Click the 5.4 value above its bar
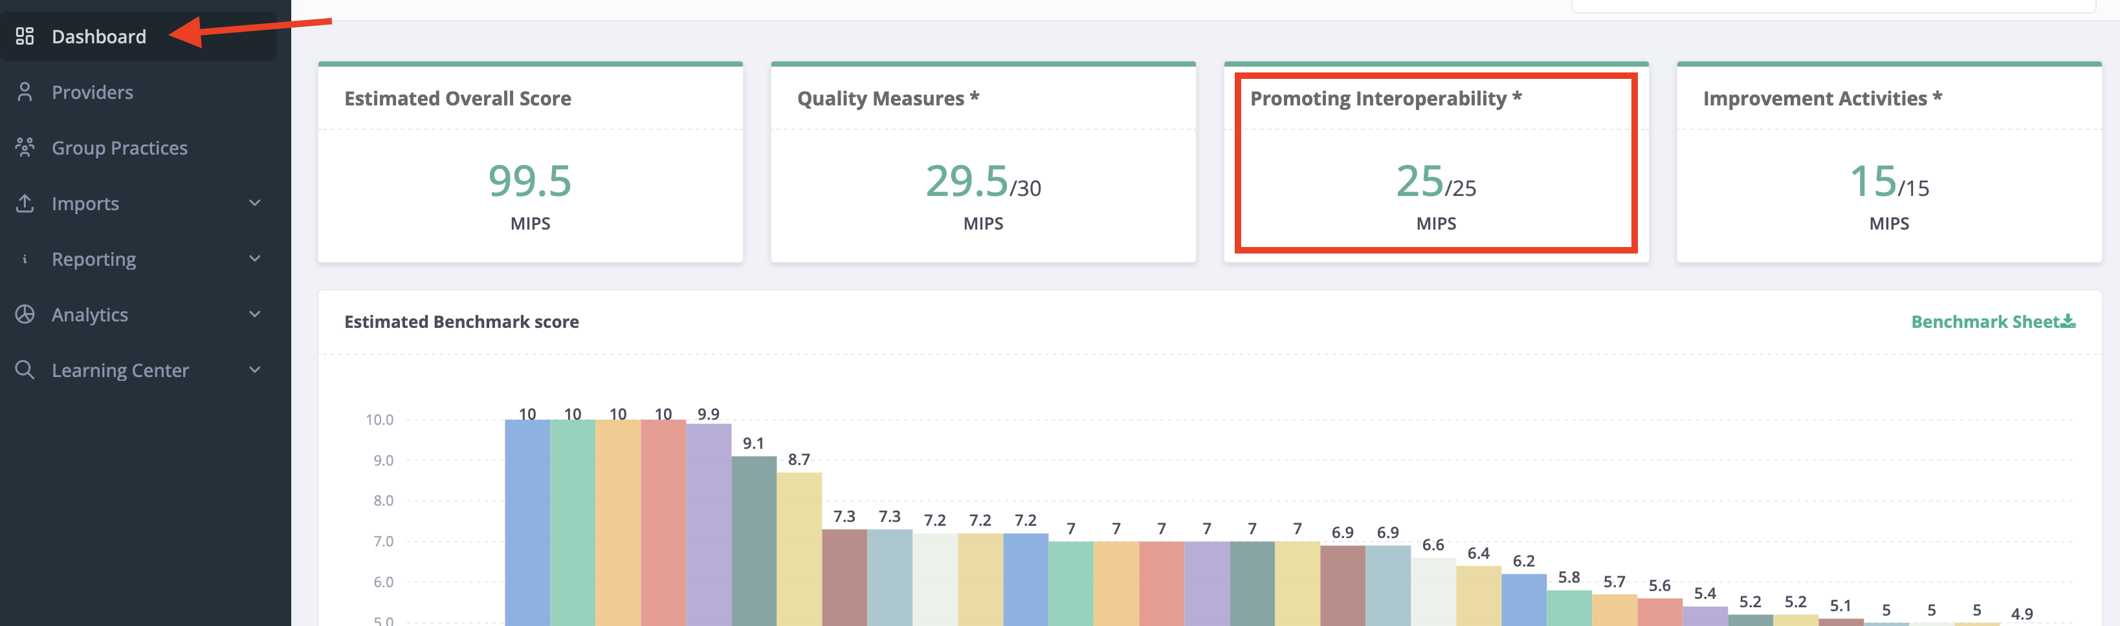Viewport: 2120px width, 626px height. click(x=1705, y=594)
